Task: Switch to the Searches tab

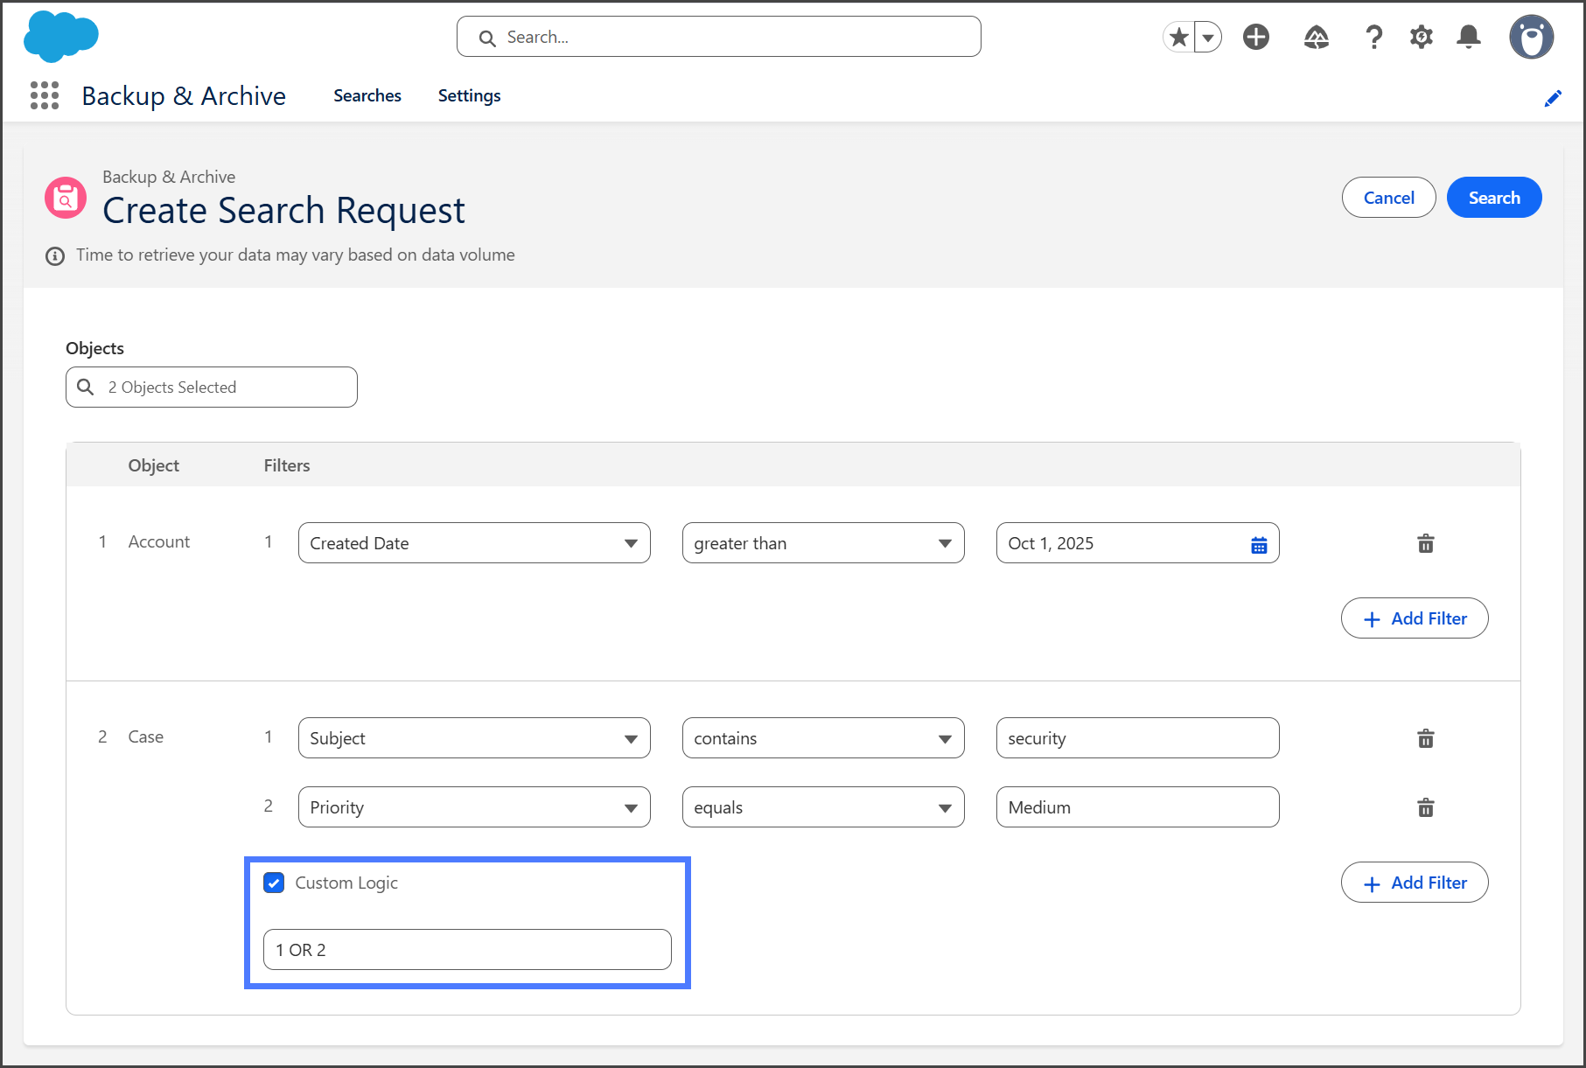Action: [x=367, y=95]
